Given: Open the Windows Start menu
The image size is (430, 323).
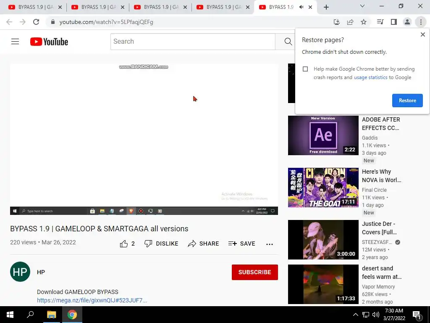Looking at the screenshot, I should point(10,315).
